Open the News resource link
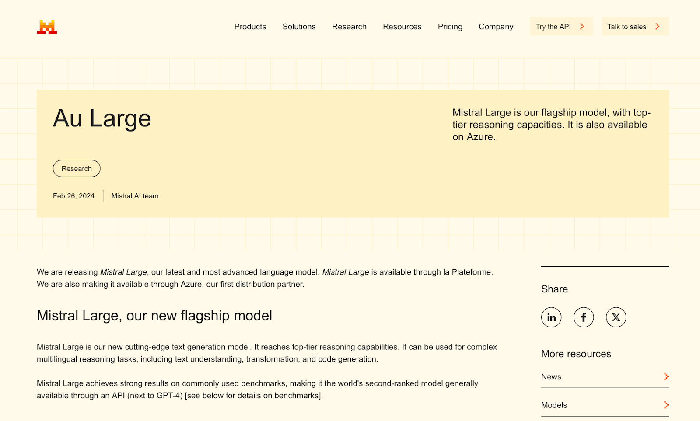Image resolution: width=700 pixels, height=421 pixels. tap(605, 377)
